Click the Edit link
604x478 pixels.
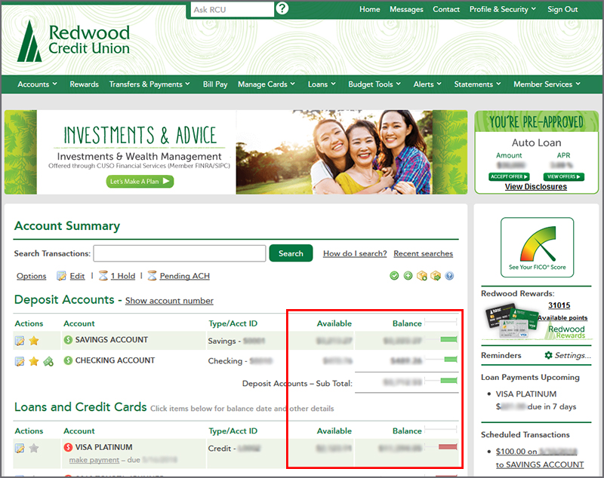point(77,276)
